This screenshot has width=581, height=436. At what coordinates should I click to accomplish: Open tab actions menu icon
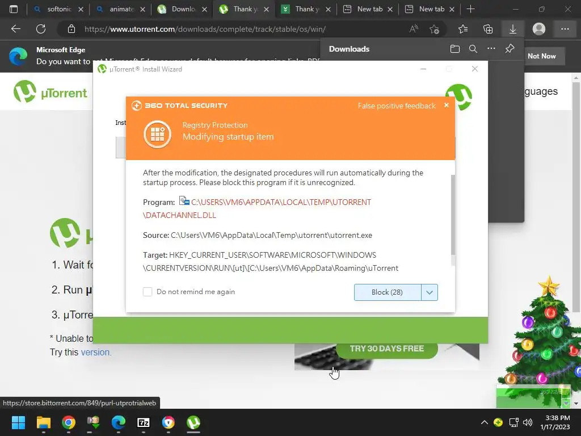14,9
